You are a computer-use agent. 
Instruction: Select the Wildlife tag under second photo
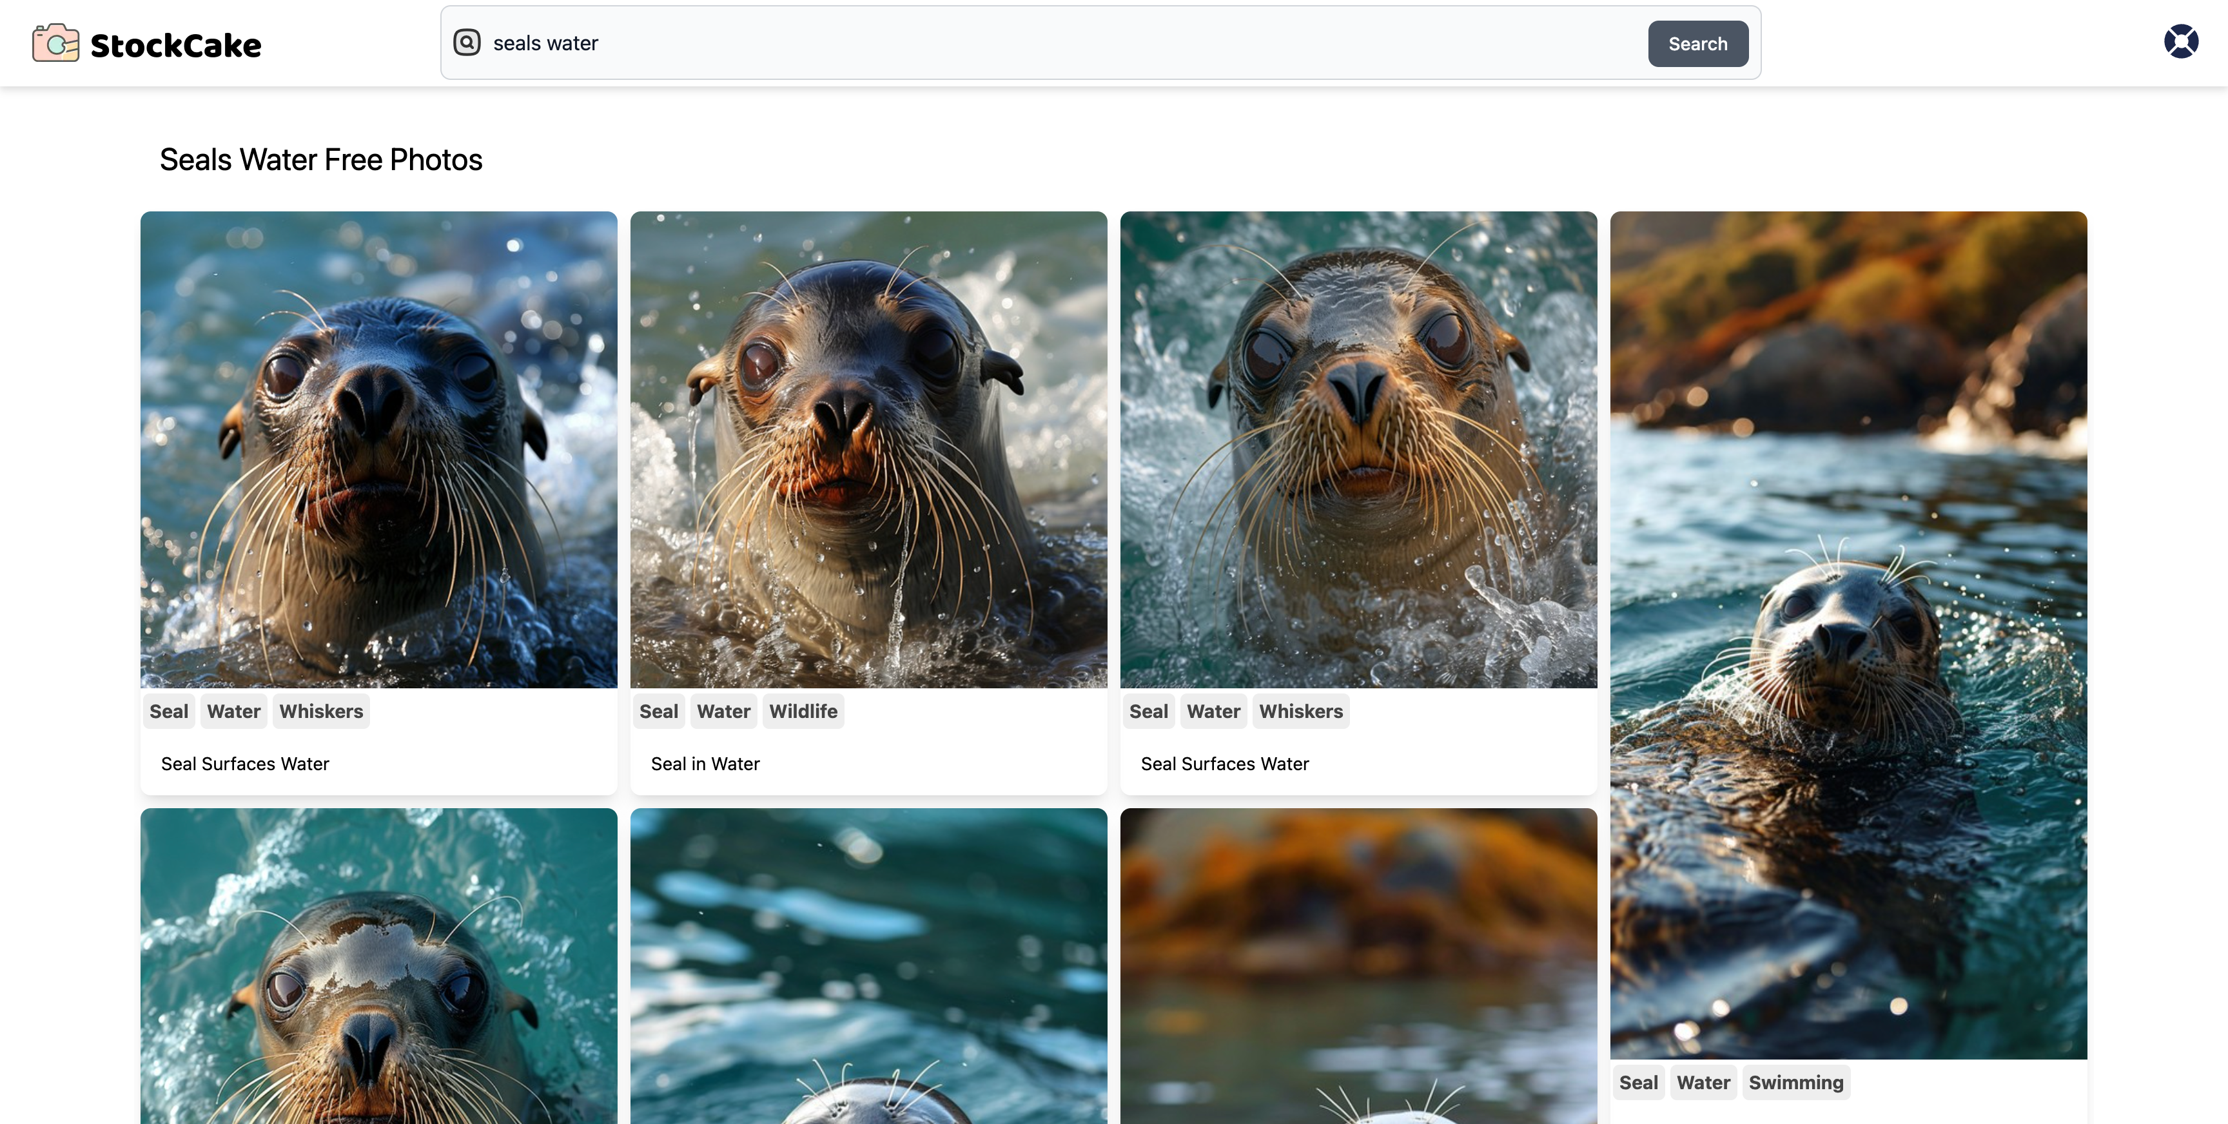coord(803,712)
